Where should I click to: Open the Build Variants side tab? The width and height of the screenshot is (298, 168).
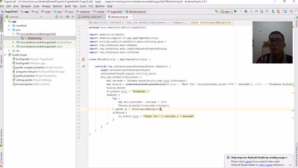click(x=1, y=138)
